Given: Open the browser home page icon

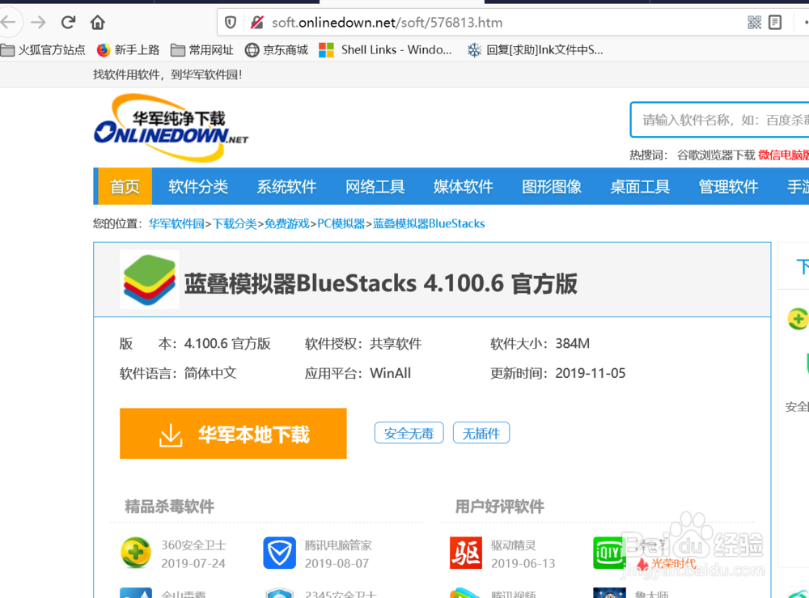Looking at the screenshot, I should [x=98, y=22].
